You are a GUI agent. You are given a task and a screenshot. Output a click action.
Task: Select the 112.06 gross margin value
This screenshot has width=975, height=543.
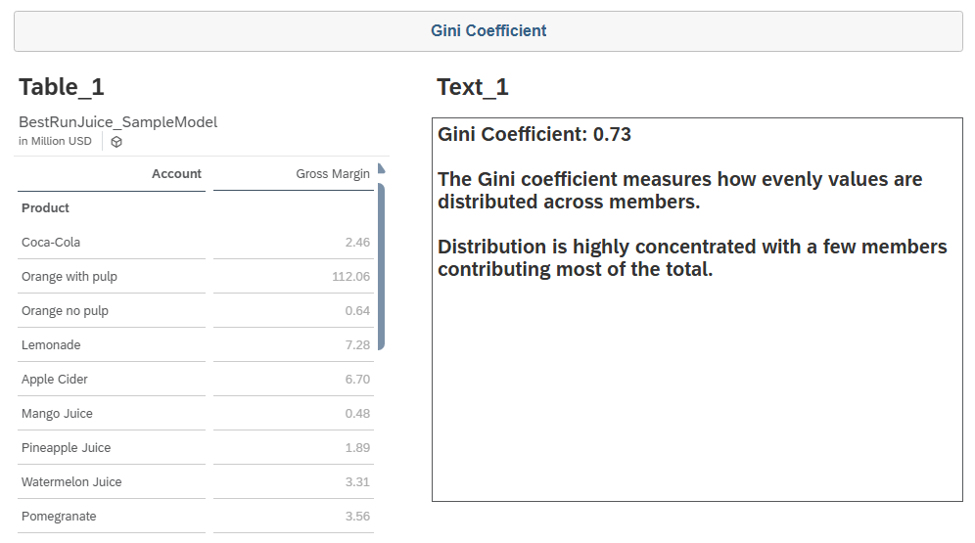point(350,277)
